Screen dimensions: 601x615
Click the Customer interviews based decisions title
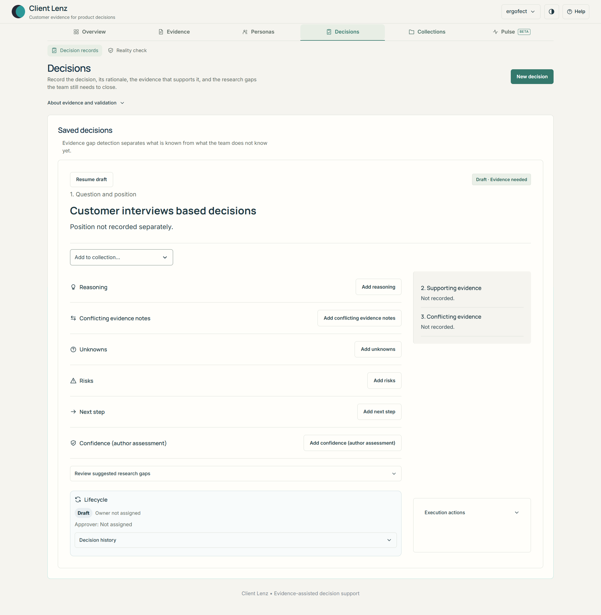point(163,211)
